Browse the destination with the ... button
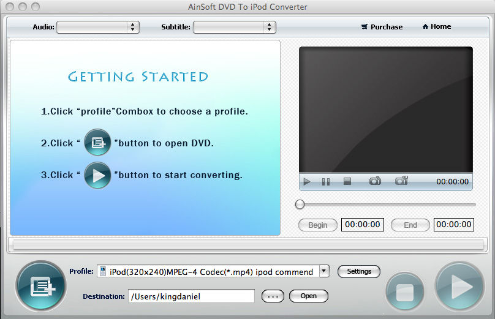 (273, 296)
